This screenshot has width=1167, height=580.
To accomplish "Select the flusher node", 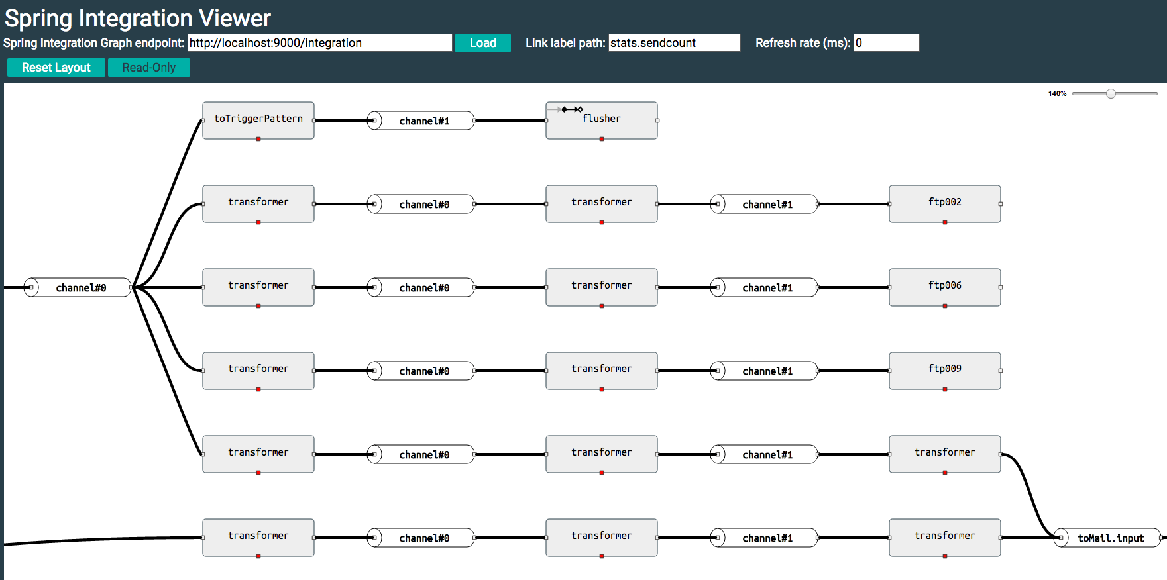I will [602, 121].
